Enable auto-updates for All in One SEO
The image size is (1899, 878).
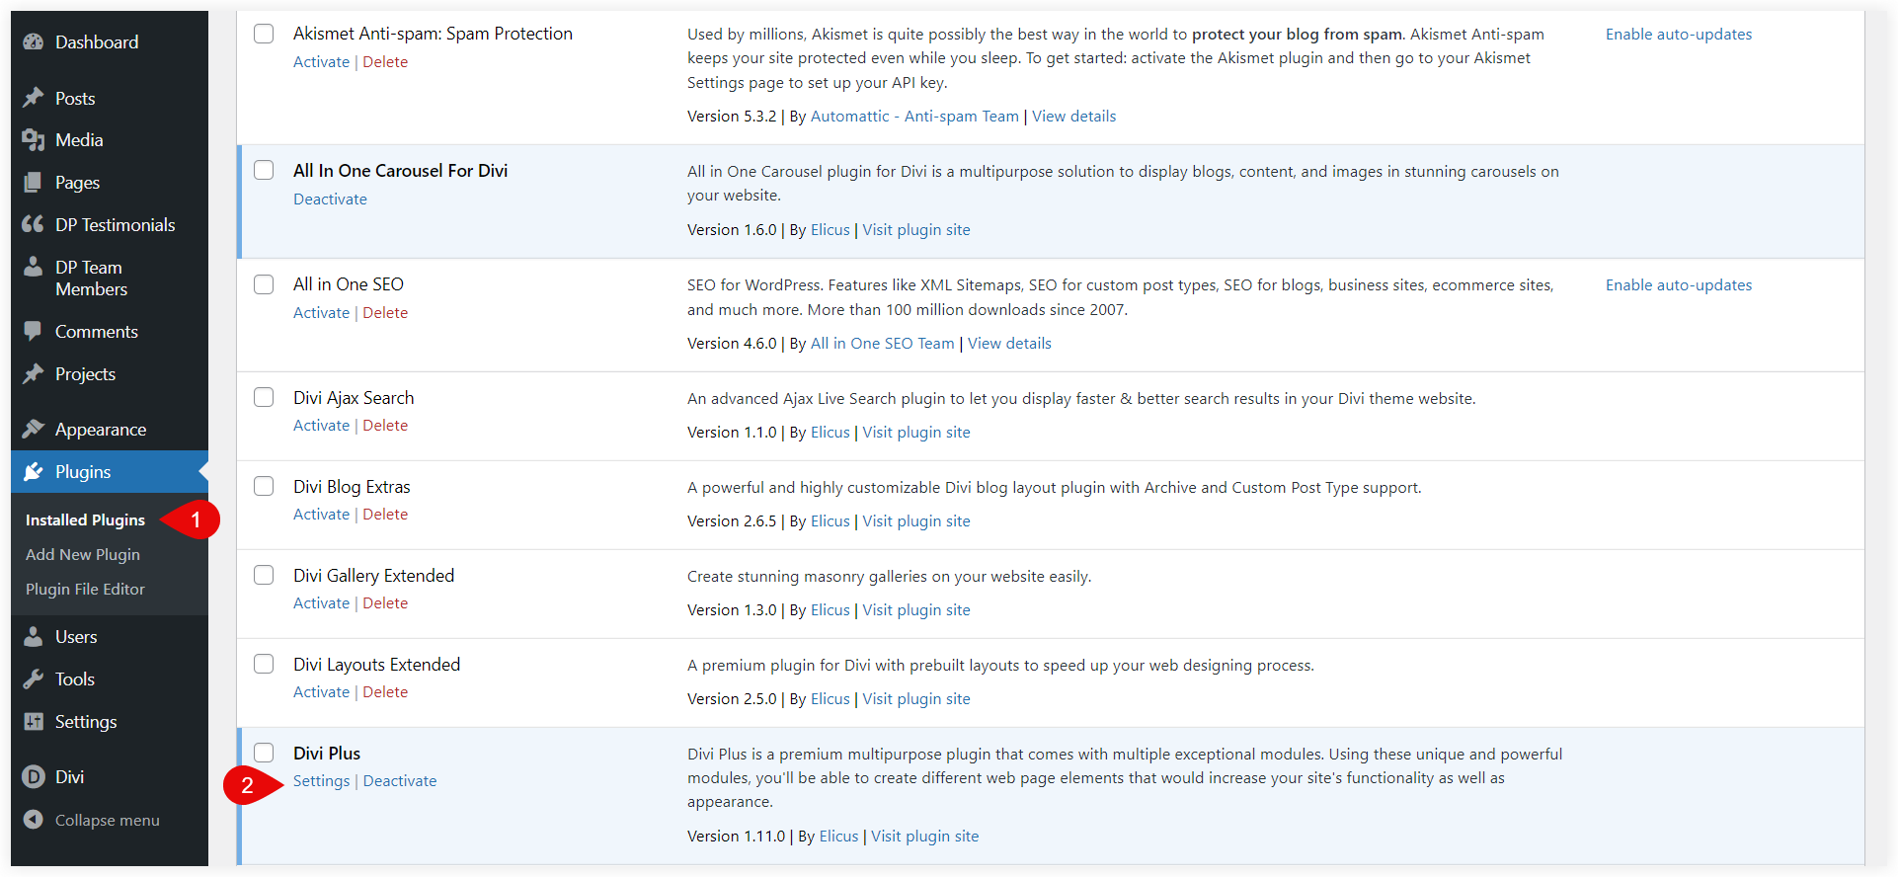[x=1679, y=284]
